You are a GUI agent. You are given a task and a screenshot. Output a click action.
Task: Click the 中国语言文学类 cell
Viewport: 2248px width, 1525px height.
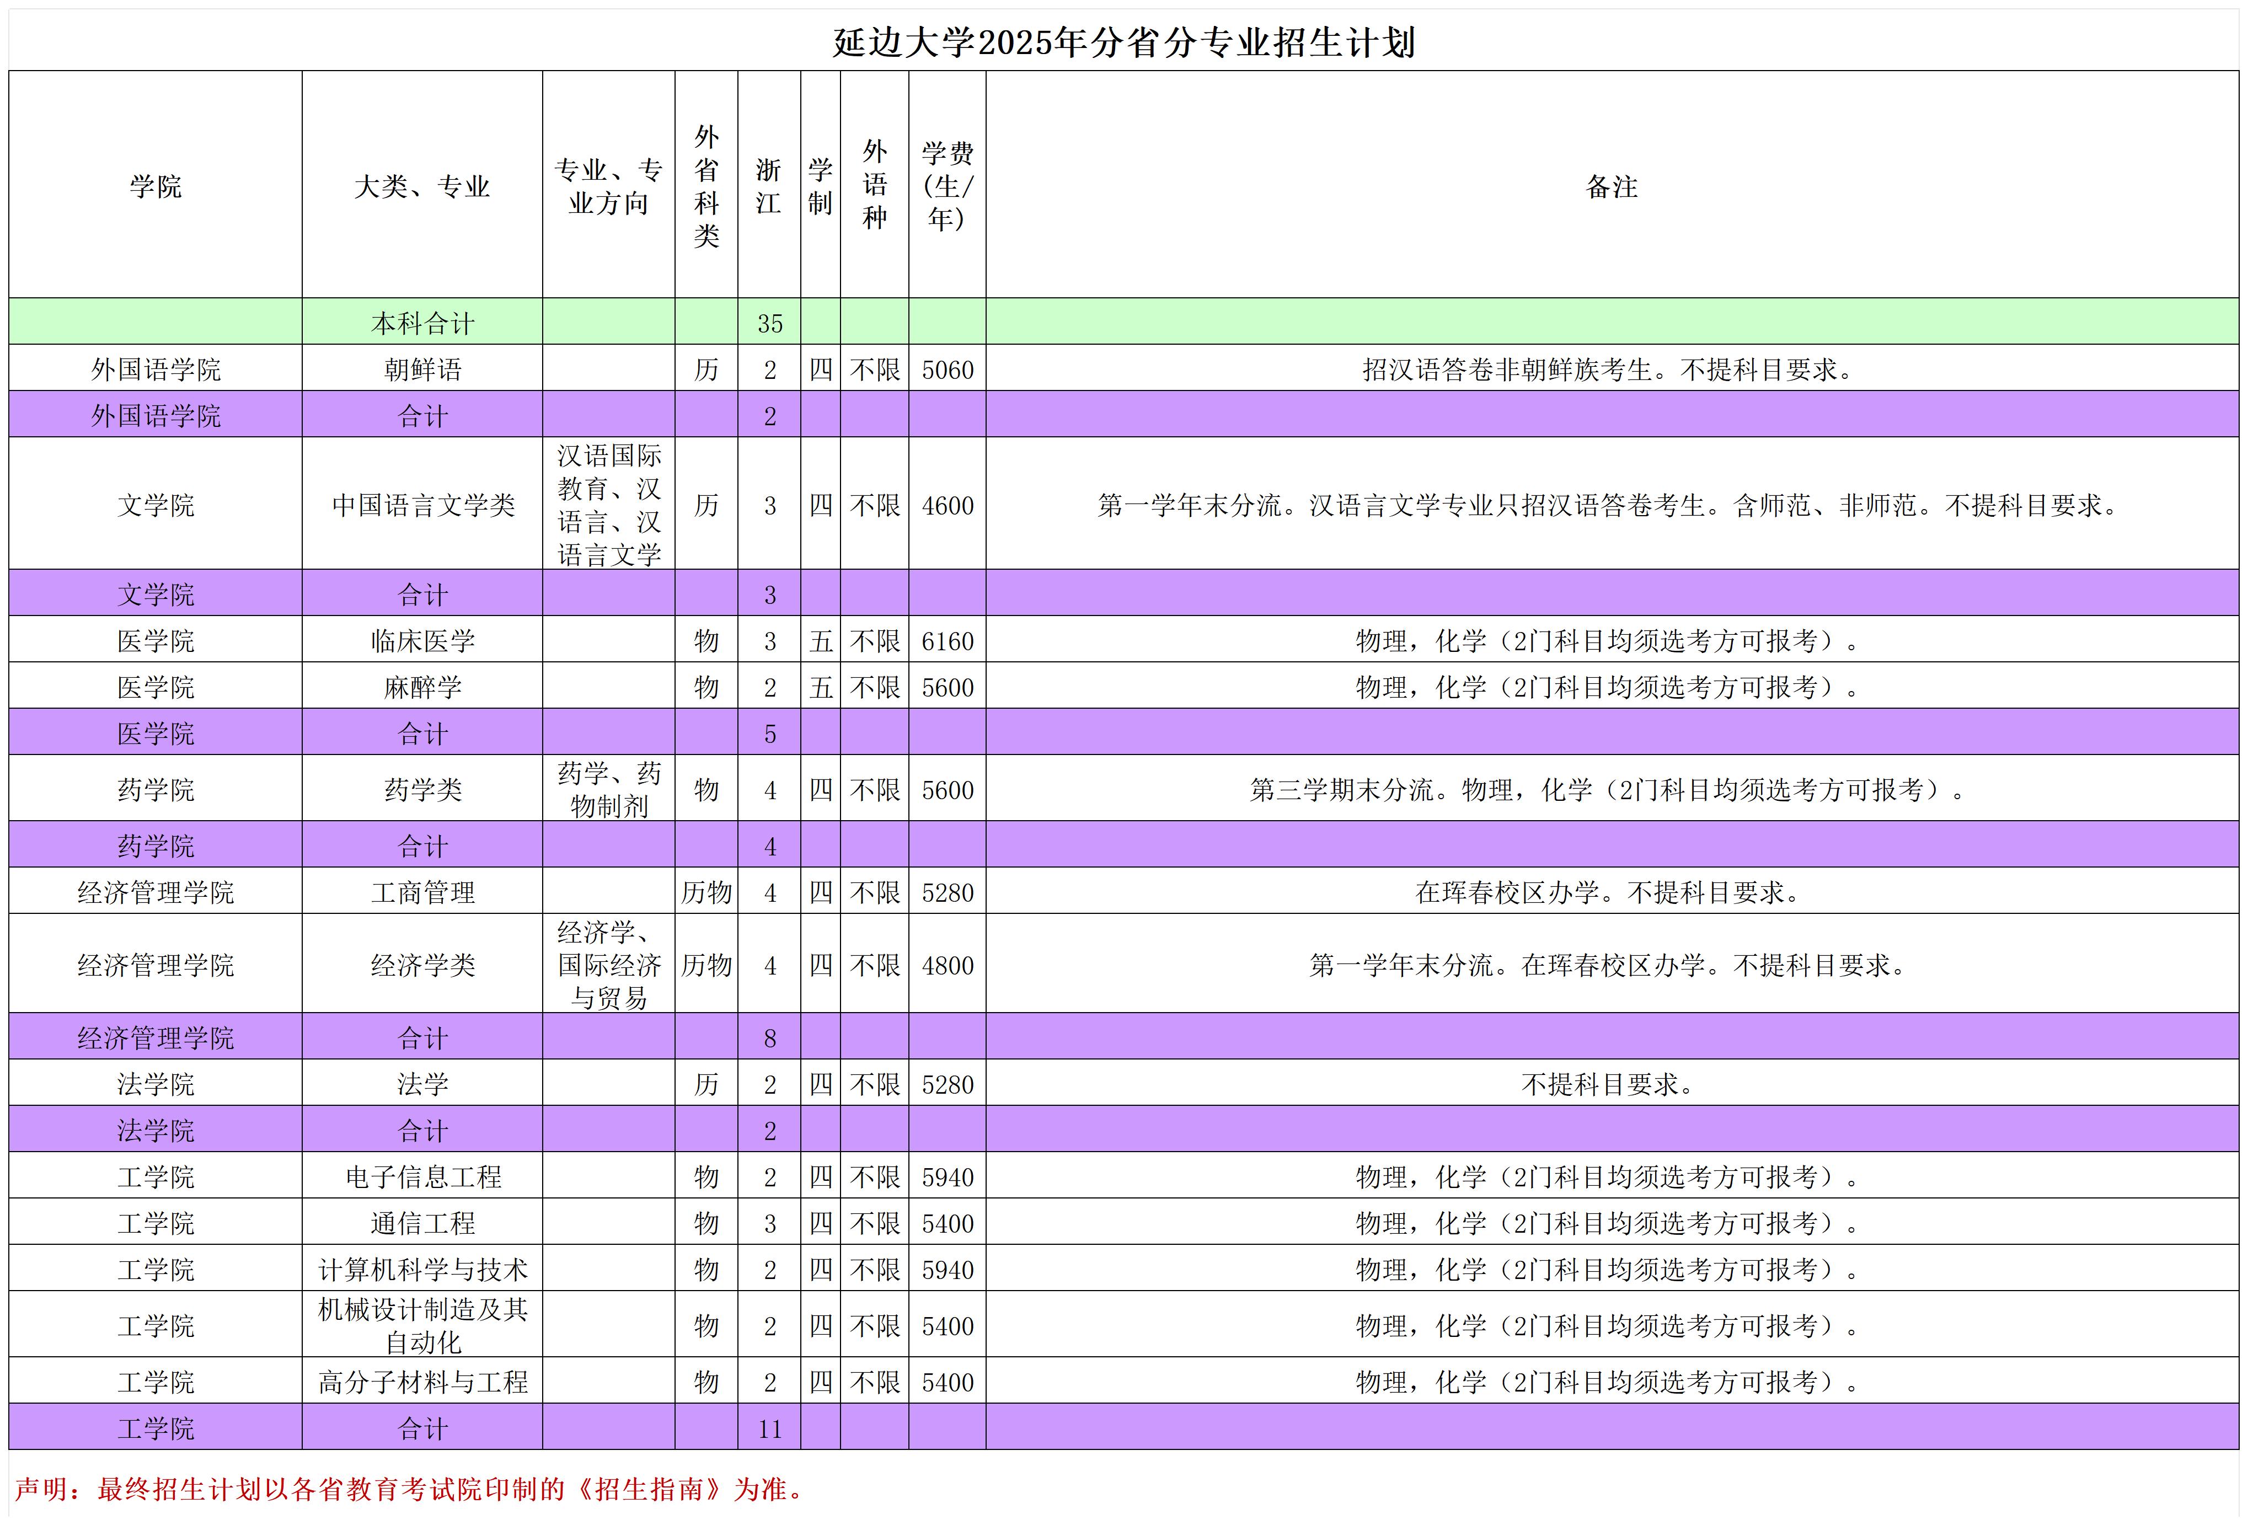coord(422,504)
